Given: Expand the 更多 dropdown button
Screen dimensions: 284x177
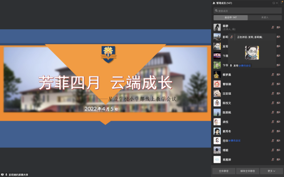Looking at the screenshot, I should pos(271,171).
